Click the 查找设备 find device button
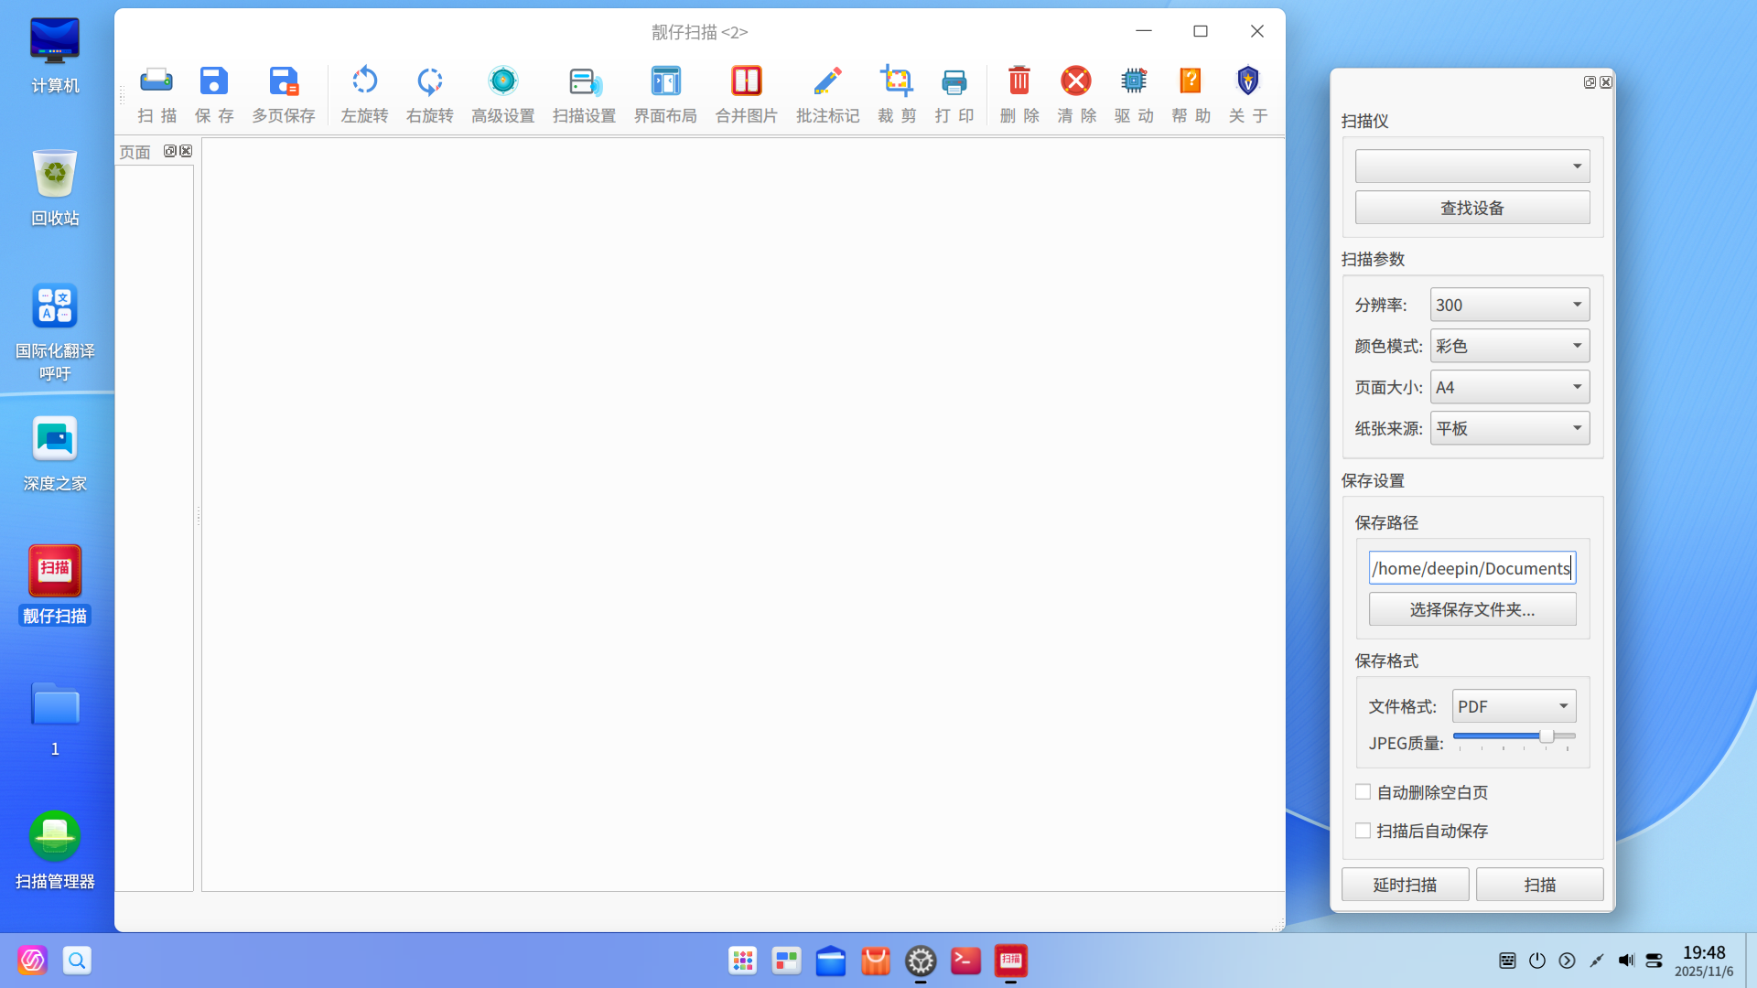Viewport: 1757px width, 988px height. click(1472, 208)
